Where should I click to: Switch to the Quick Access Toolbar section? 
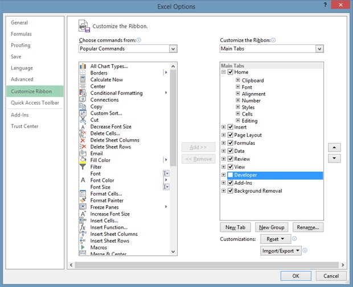click(x=35, y=103)
